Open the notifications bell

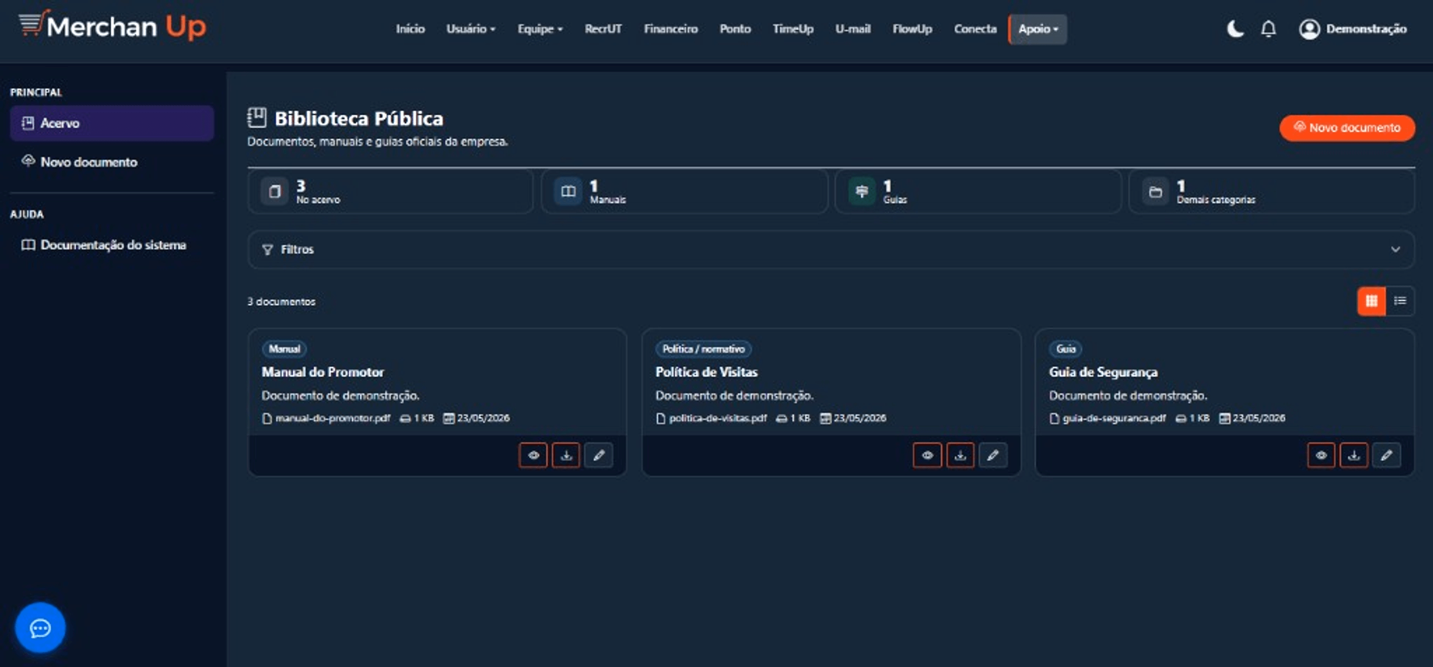click(1268, 29)
